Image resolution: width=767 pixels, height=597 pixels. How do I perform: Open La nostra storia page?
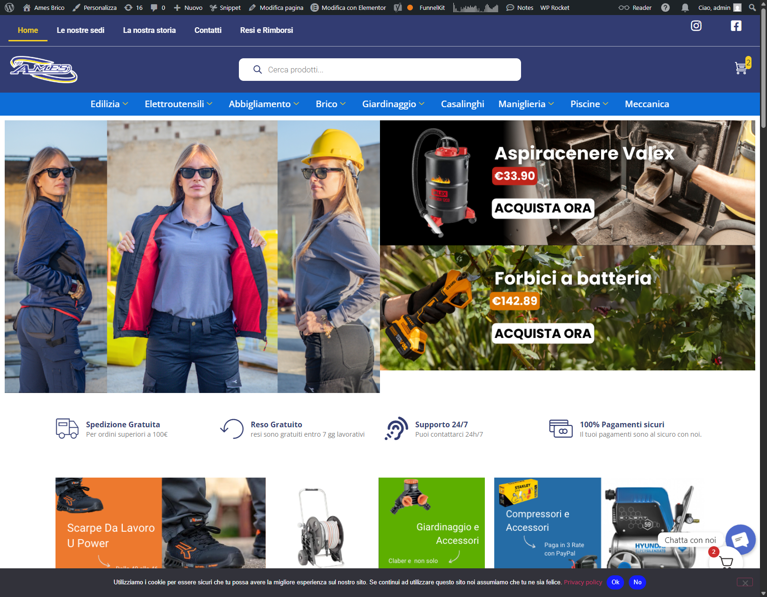coord(150,30)
